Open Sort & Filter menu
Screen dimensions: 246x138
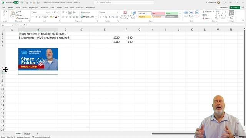(218, 15)
